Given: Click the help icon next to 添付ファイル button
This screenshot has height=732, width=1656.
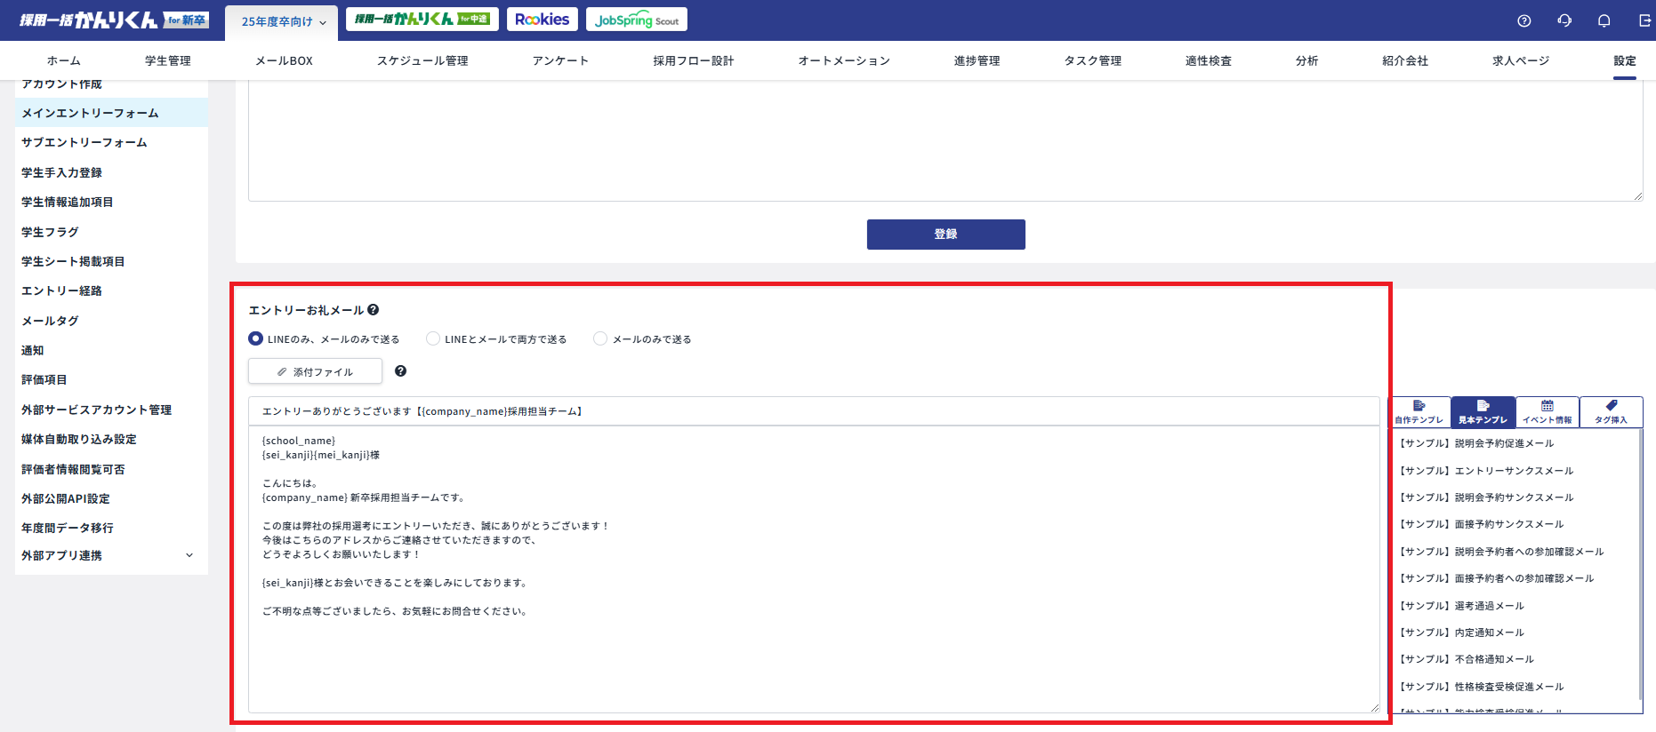Looking at the screenshot, I should point(400,371).
